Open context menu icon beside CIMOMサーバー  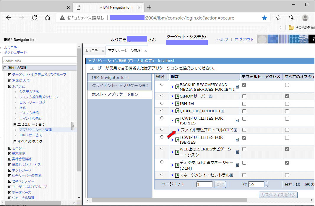click(211, 96)
